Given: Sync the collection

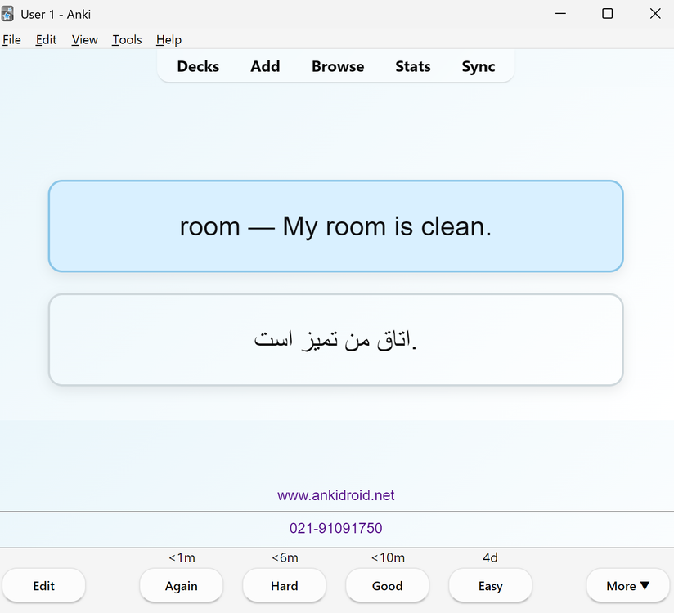Looking at the screenshot, I should [479, 66].
